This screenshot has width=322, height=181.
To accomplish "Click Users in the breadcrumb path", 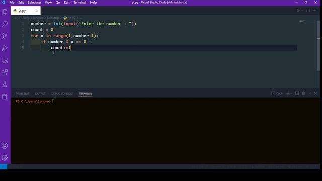I will coord(25,18).
